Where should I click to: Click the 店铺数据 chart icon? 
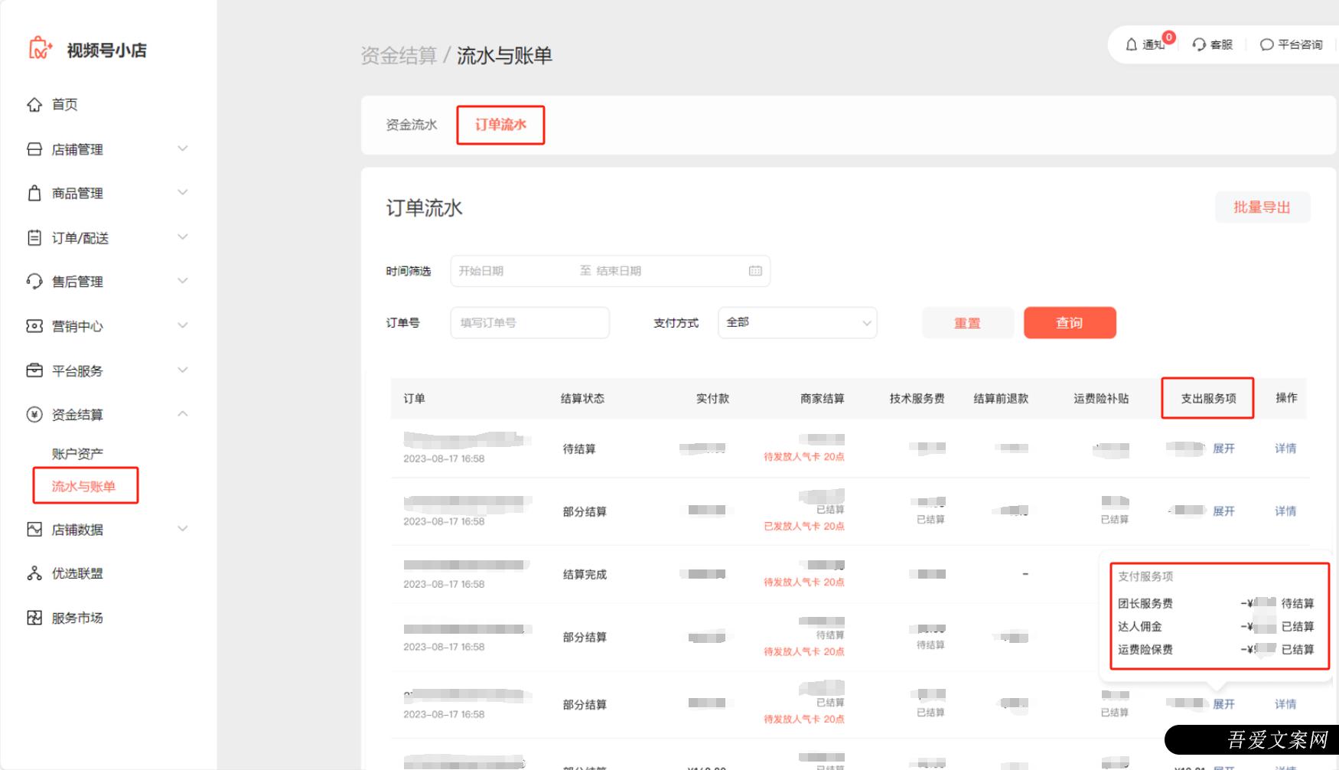34,529
